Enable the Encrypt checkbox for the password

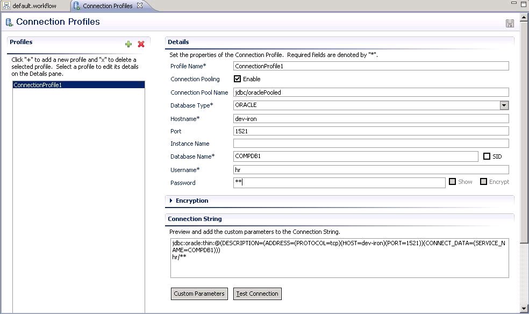[484, 182]
